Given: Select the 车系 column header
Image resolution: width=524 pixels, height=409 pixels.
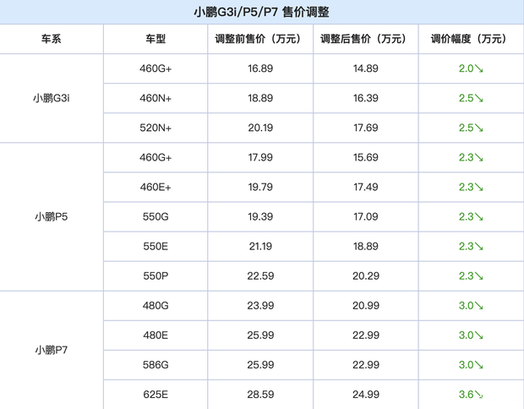Looking at the screenshot, I should 52,39.
